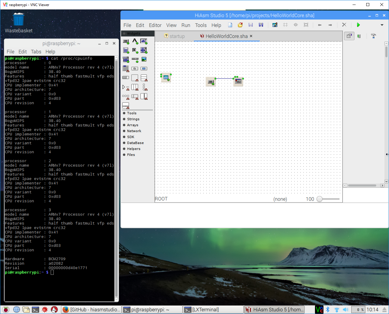Select the CheckBox widget in the palette
The height and width of the screenshot is (314, 389).
pos(135,50)
